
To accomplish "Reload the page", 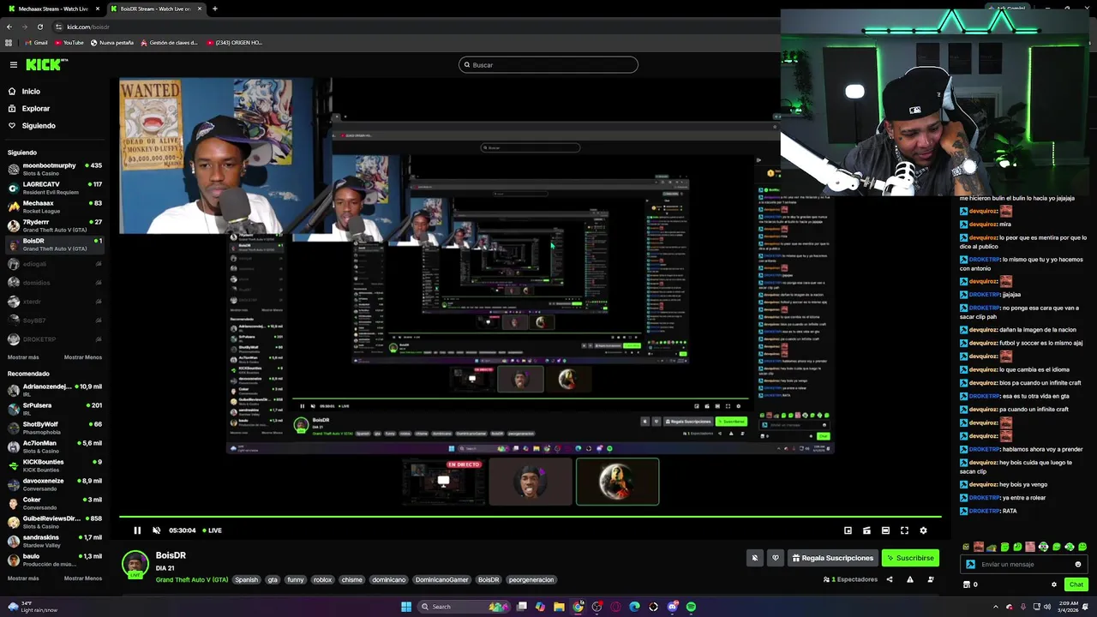I will coord(39,27).
